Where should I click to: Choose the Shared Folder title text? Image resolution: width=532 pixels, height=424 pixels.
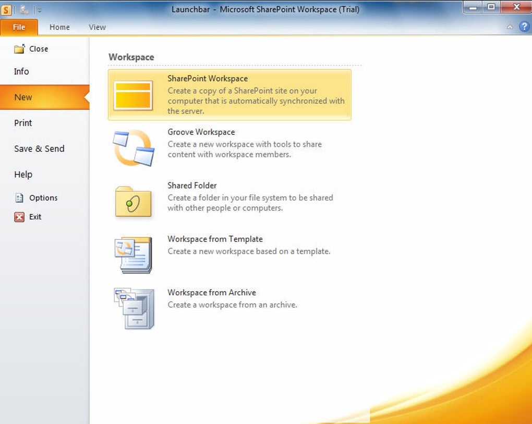(192, 185)
